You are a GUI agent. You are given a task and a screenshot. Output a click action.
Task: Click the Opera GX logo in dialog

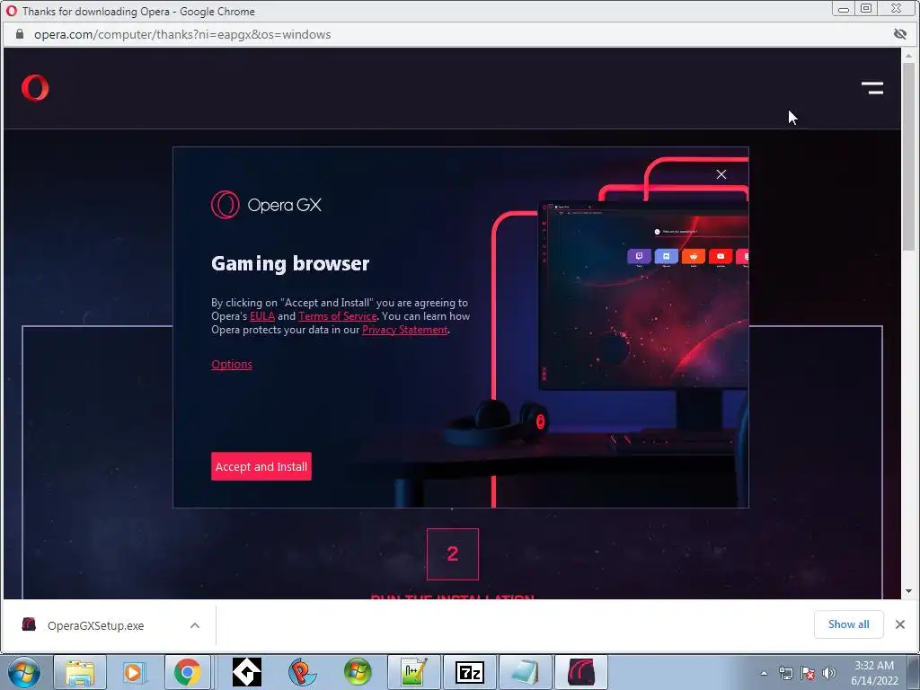click(266, 205)
